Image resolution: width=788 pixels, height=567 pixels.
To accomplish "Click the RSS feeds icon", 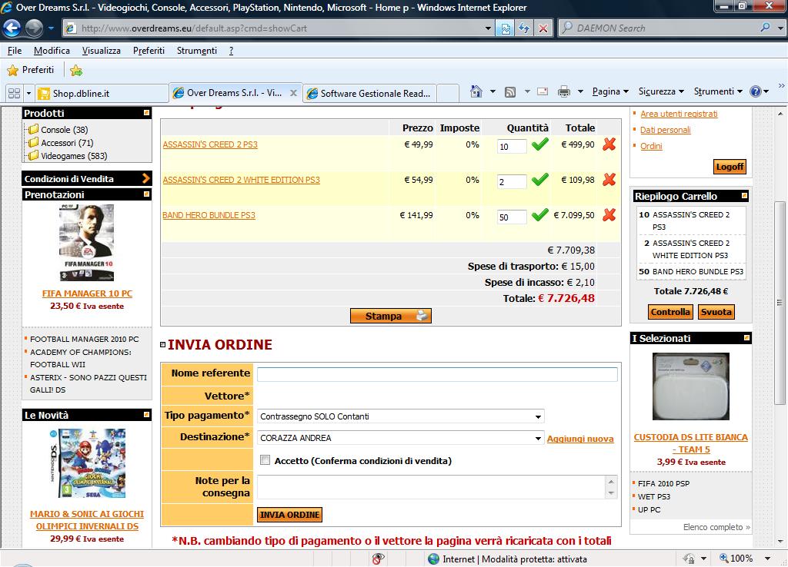I will [x=510, y=92].
